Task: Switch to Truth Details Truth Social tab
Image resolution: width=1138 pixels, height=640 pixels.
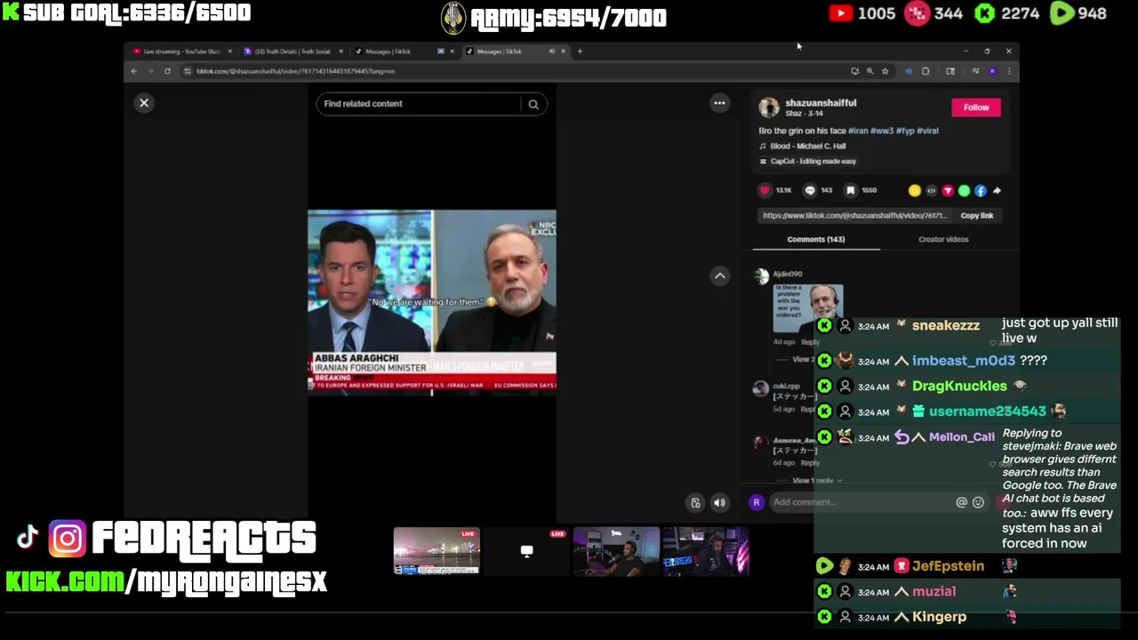Action: [x=292, y=52]
